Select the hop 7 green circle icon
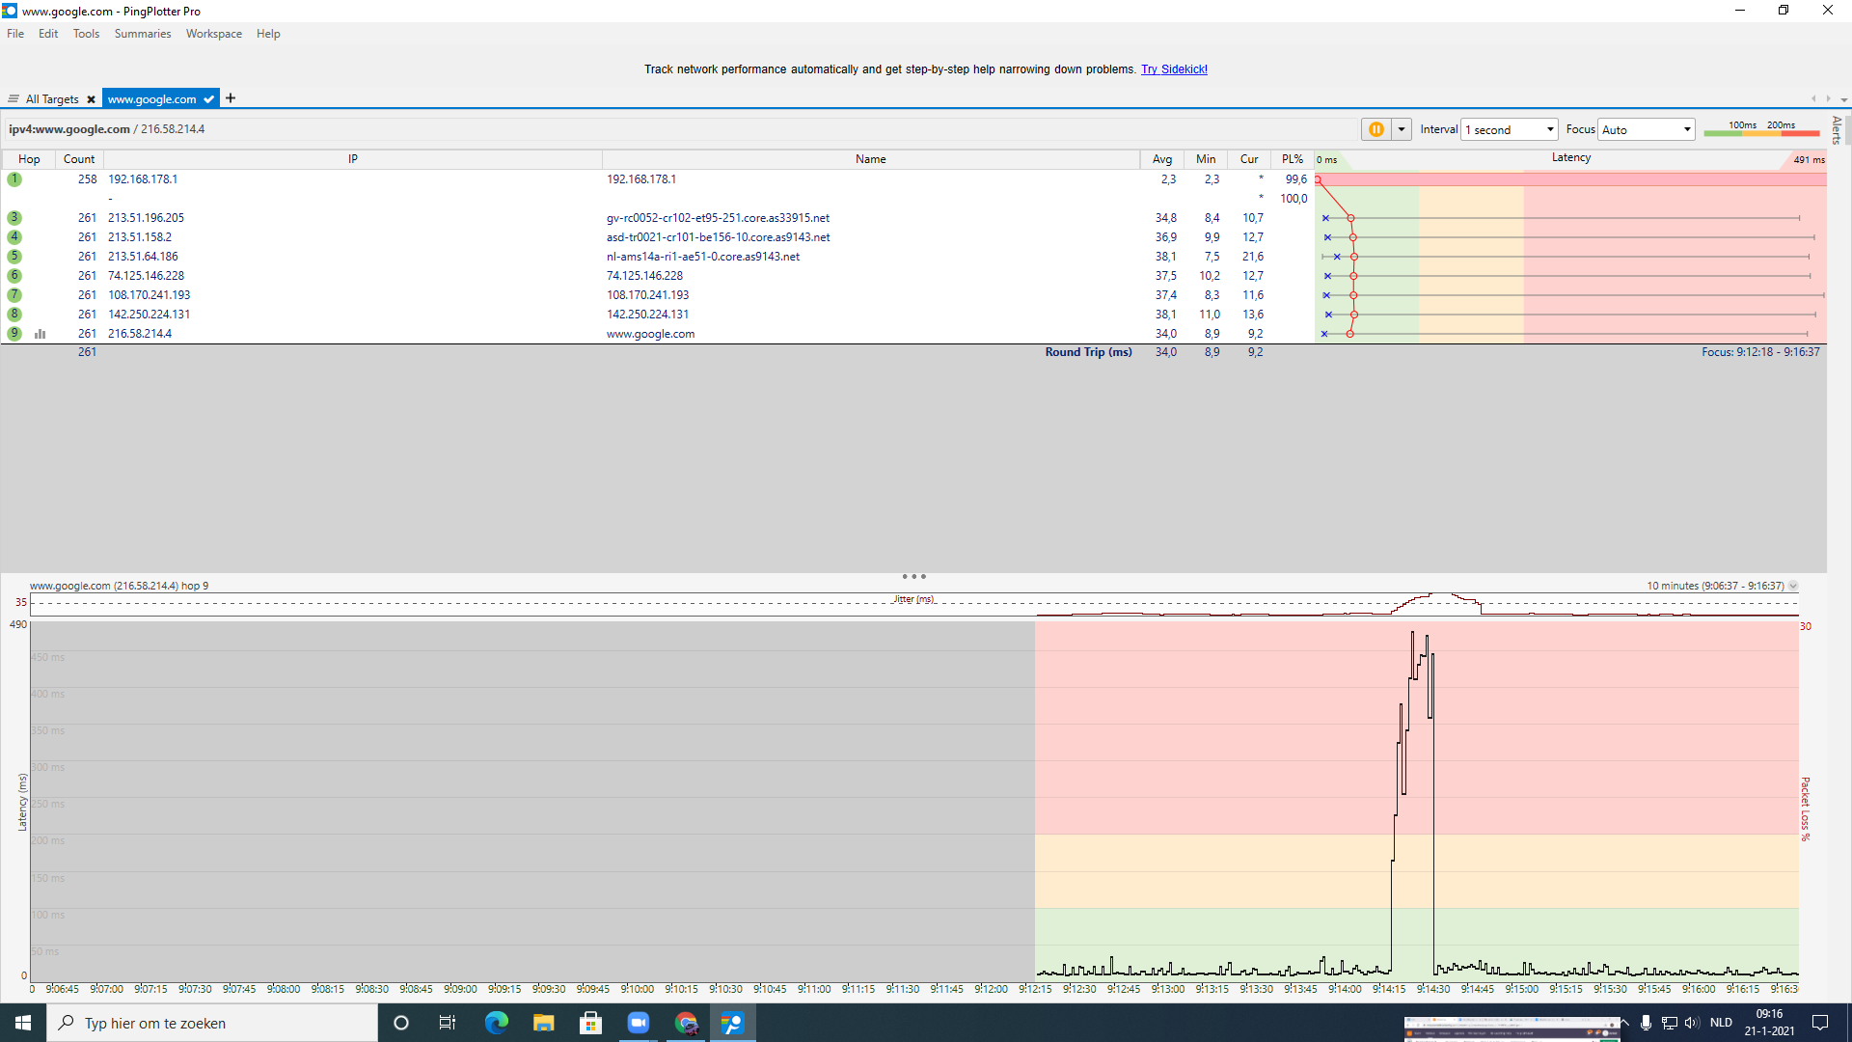 click(14, 295)
